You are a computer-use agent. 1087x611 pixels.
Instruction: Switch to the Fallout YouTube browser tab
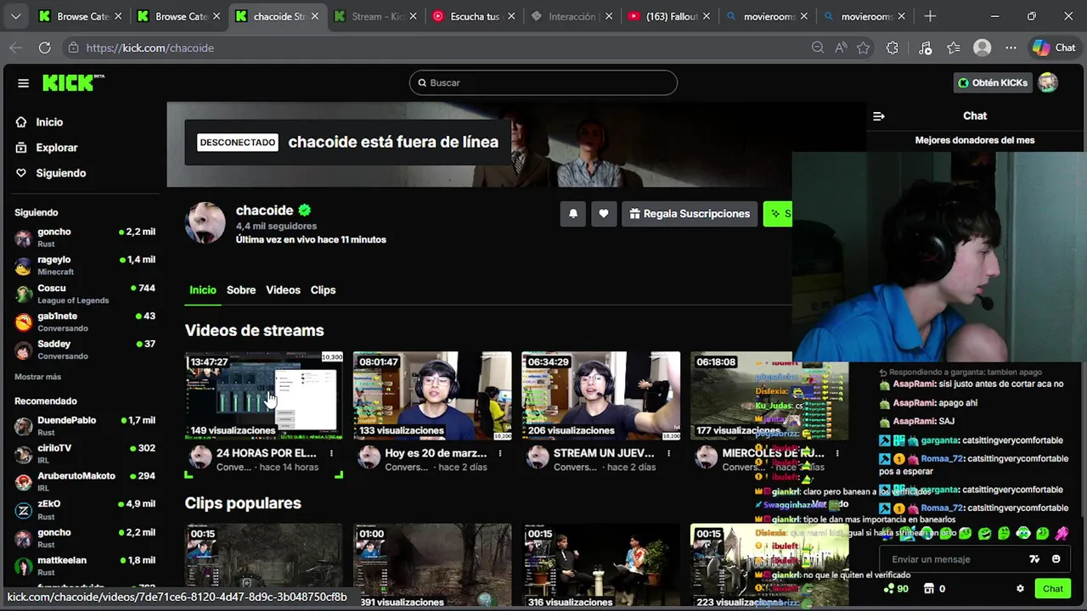tap(670, 16)
